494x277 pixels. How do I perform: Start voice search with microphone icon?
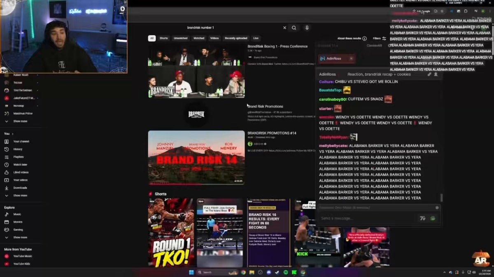pos(307,28)
